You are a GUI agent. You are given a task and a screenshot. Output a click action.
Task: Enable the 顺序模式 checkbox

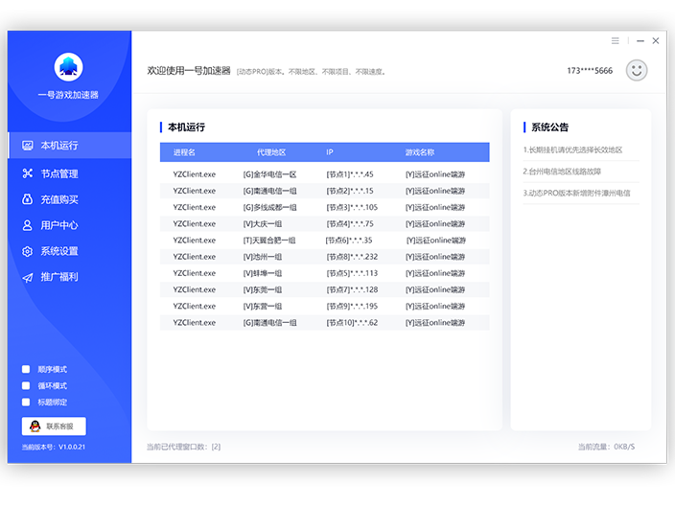pyautogui.click(x=26, y=369)
